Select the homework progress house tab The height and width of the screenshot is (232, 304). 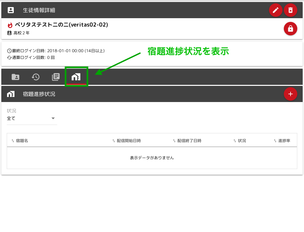click(x=76, y=77)
